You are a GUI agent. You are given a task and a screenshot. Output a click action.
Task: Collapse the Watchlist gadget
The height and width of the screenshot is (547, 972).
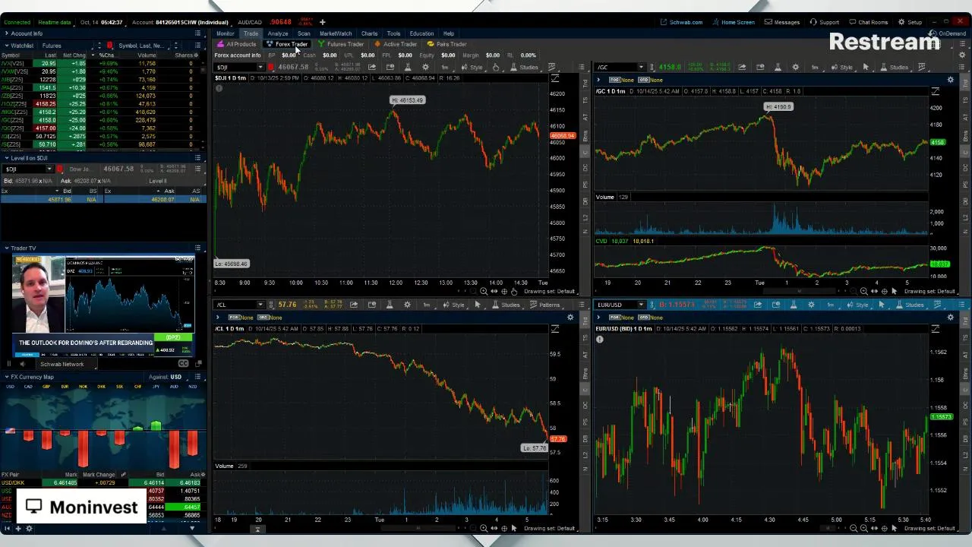(7, 46)
